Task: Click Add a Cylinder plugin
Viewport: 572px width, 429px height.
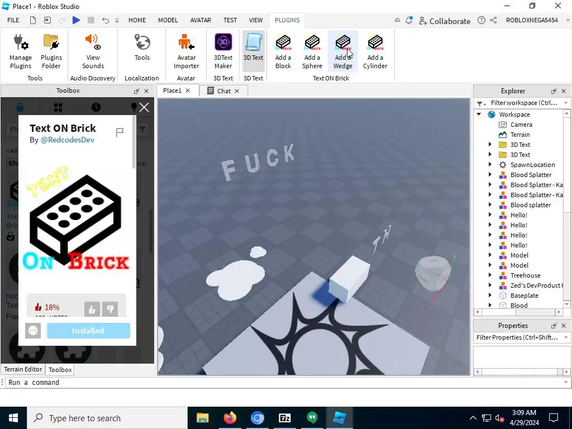Action: (375, 51)
